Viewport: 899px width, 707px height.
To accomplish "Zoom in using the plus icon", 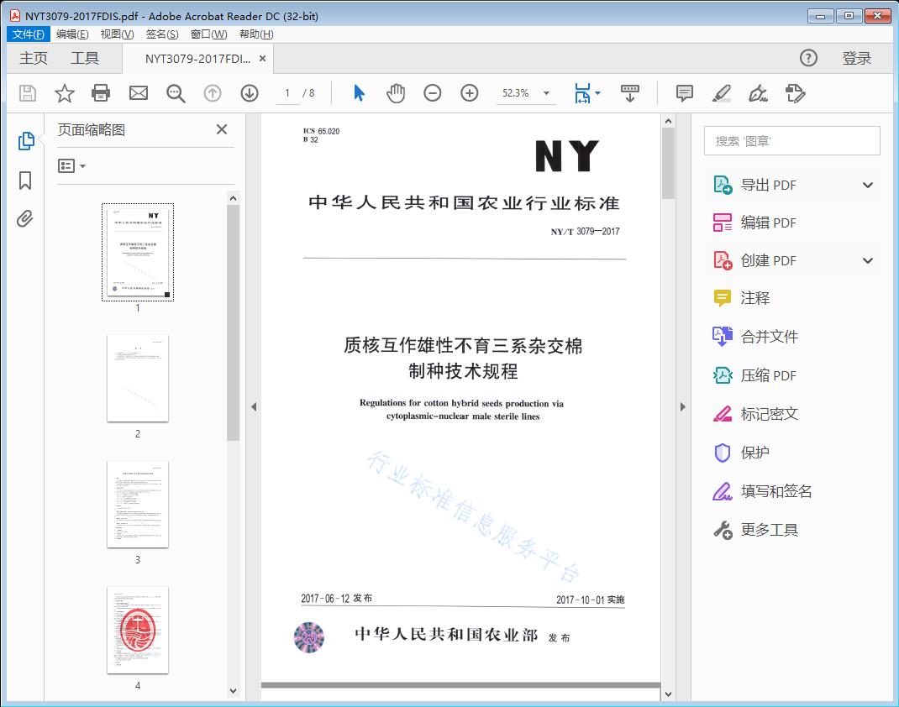I will [470, 93].
